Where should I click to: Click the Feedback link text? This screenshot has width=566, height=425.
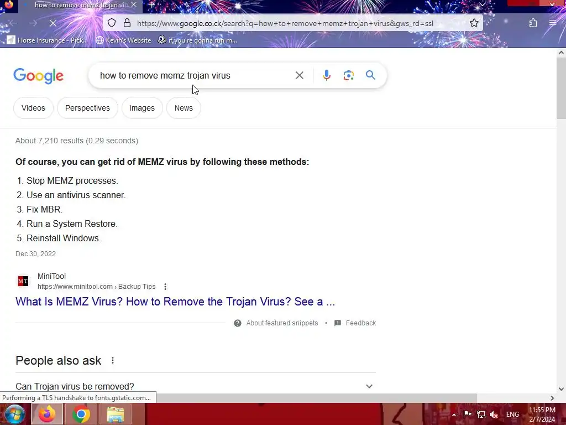tap(360, 323)
